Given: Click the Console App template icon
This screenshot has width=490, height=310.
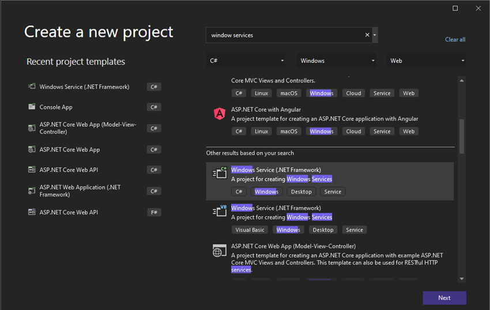Looking at the screenshot, I should pos(32,107).
